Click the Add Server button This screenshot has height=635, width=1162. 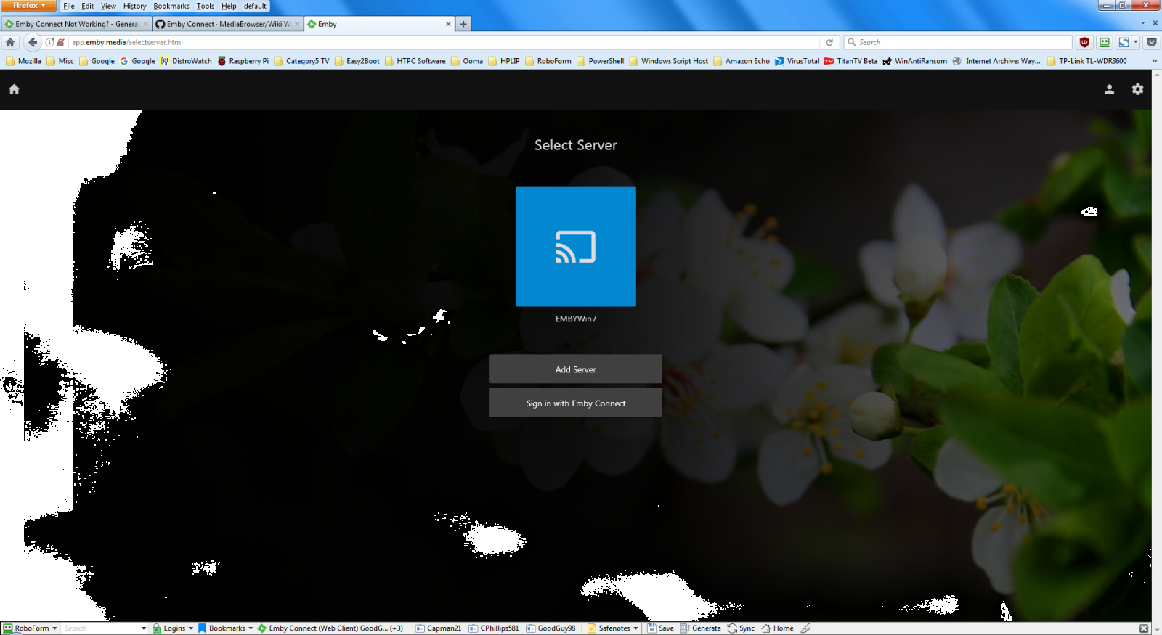click(x=576, y=369)
